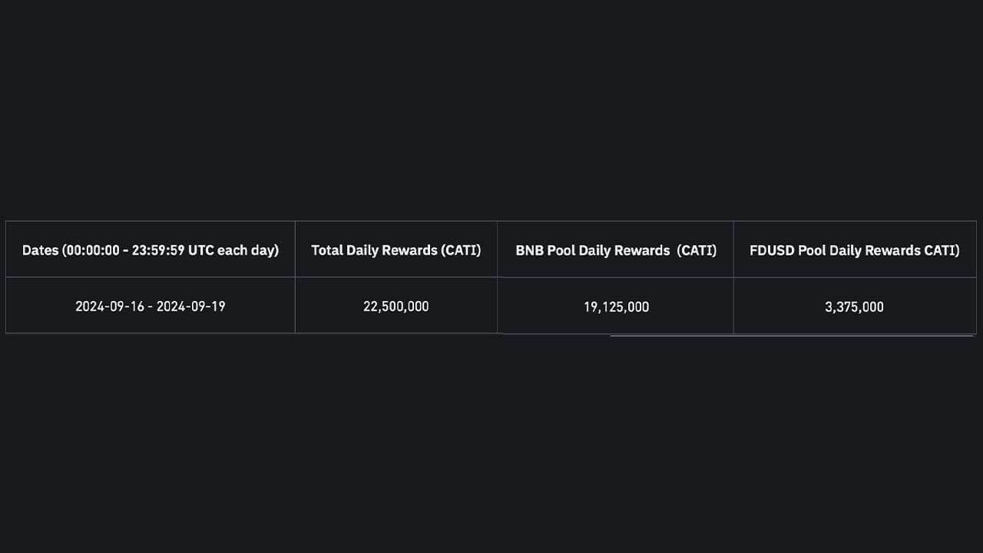Select the 2024-09-16 - 2024-09-19 date cell
Image resolution: width=983 pixels, height=553 pixels.
(151, 306)
